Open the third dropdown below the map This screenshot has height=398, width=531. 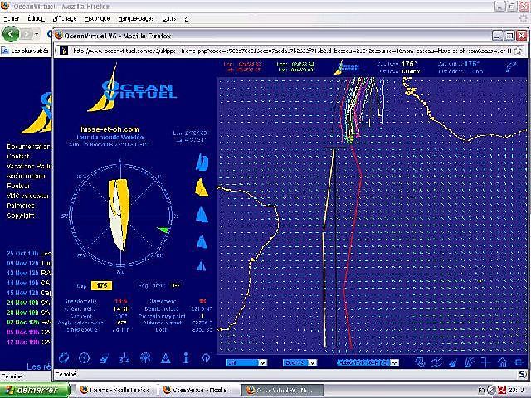[368, 362]
